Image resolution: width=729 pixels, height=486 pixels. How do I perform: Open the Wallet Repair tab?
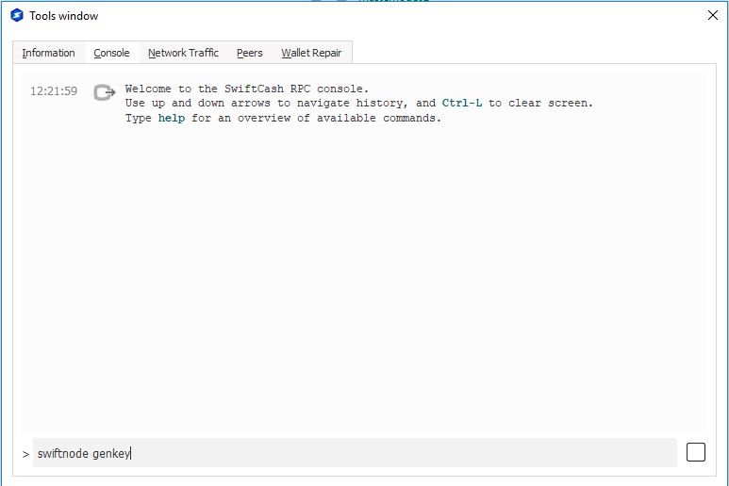pyautogui.click(x=311, y=53)
